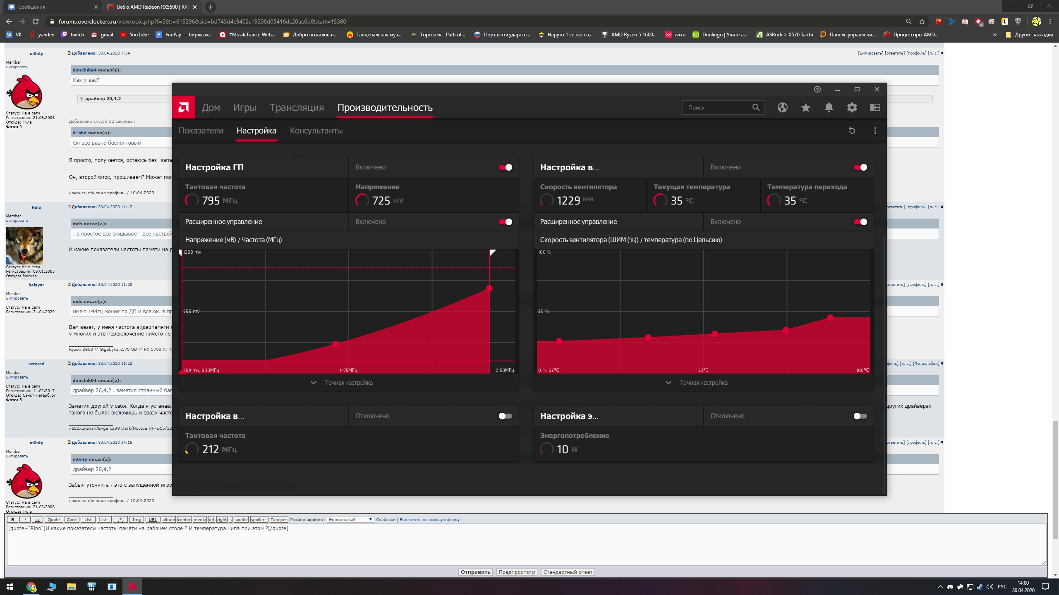1059x595 pixels.
Task: Open Radeon settings gear icon
Action: (852, 107)
